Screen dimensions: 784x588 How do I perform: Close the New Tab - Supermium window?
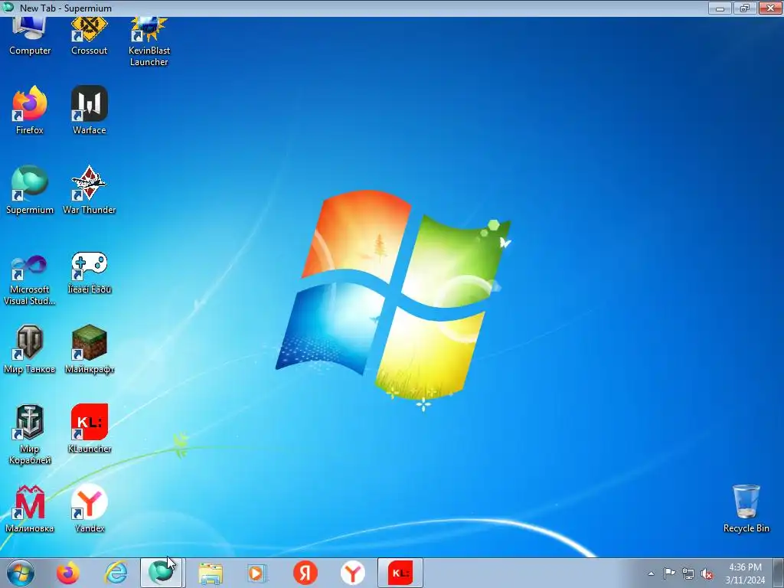pyautogui.click(x=770, y=8)
